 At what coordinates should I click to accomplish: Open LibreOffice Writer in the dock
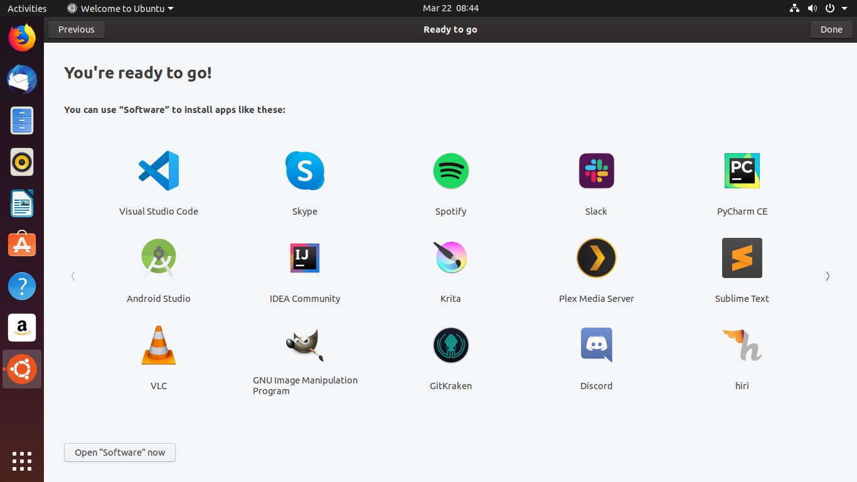[x=22, y=203]
